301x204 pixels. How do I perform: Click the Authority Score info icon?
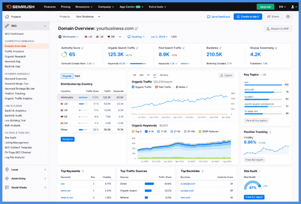point(83,48)
